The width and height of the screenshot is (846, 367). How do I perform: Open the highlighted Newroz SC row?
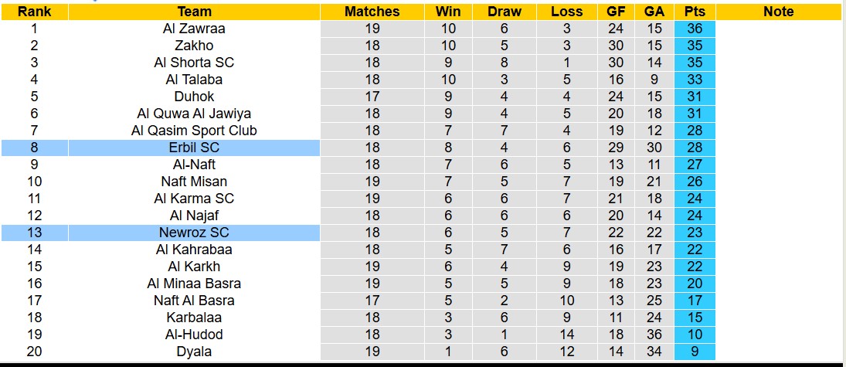tap(194, 233)
